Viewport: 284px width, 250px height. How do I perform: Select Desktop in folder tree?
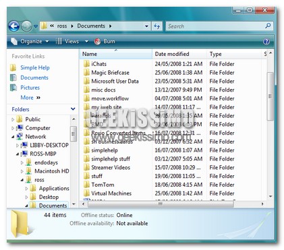pos(49,197)
